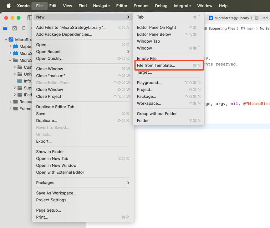Expand the Frame folder chevron
Viewport: 270px width, 228px height.
(x=10, y=109)
